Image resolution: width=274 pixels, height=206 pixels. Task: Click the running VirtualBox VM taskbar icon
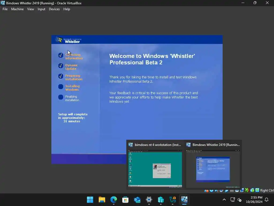(184, 200)
